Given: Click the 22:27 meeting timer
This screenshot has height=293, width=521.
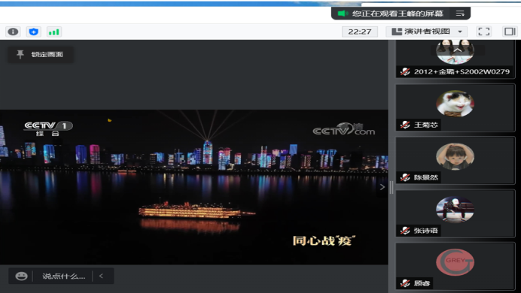Looking at the screenshot, I should [360, 32].
